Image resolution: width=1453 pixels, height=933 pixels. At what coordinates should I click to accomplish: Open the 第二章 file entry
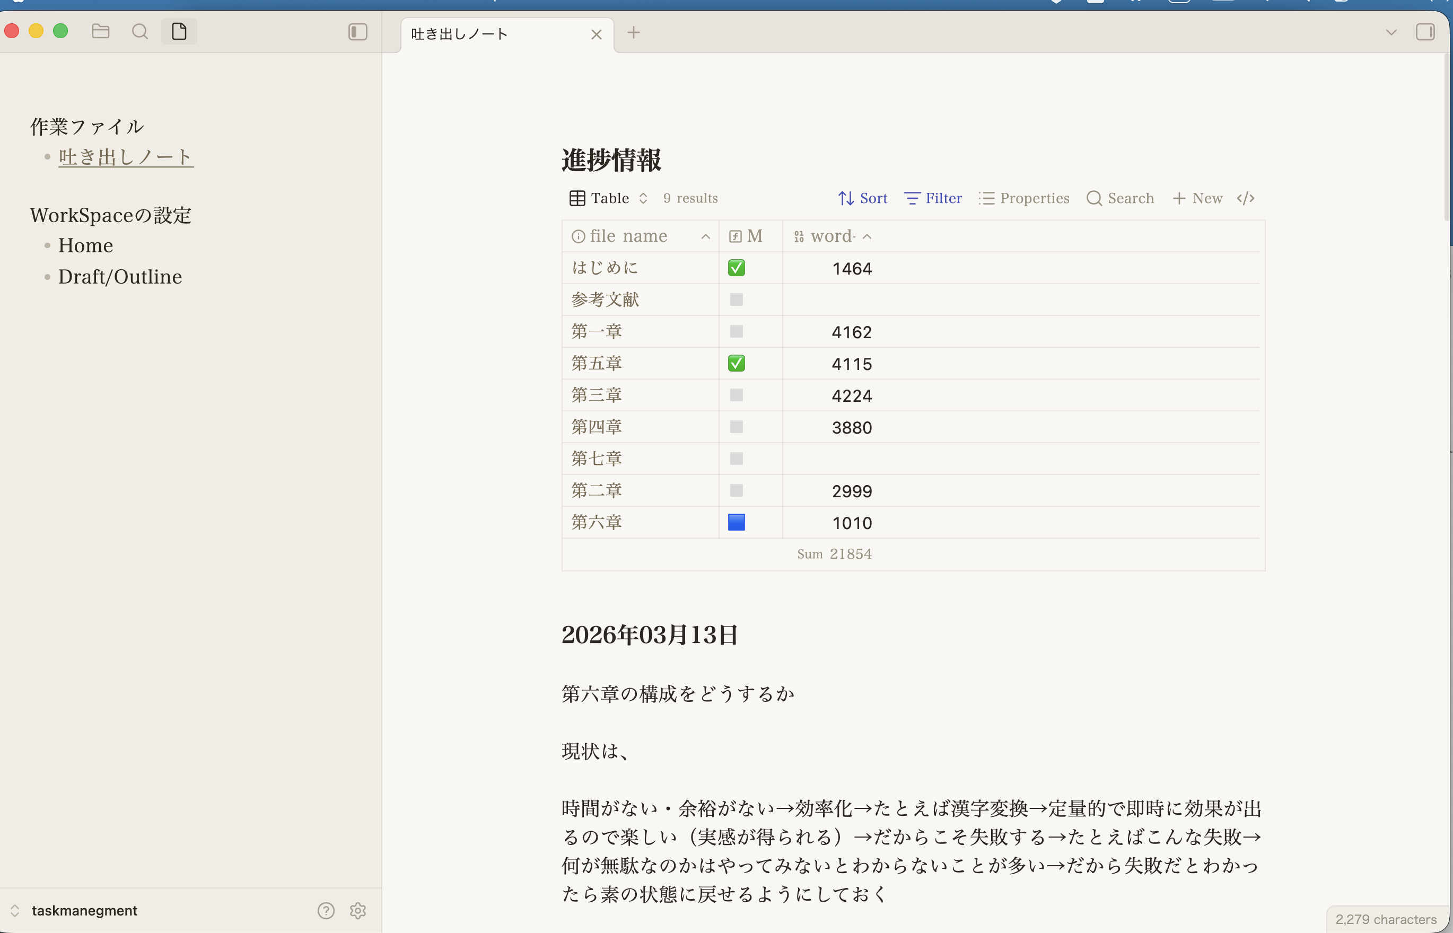click(596, 490)
